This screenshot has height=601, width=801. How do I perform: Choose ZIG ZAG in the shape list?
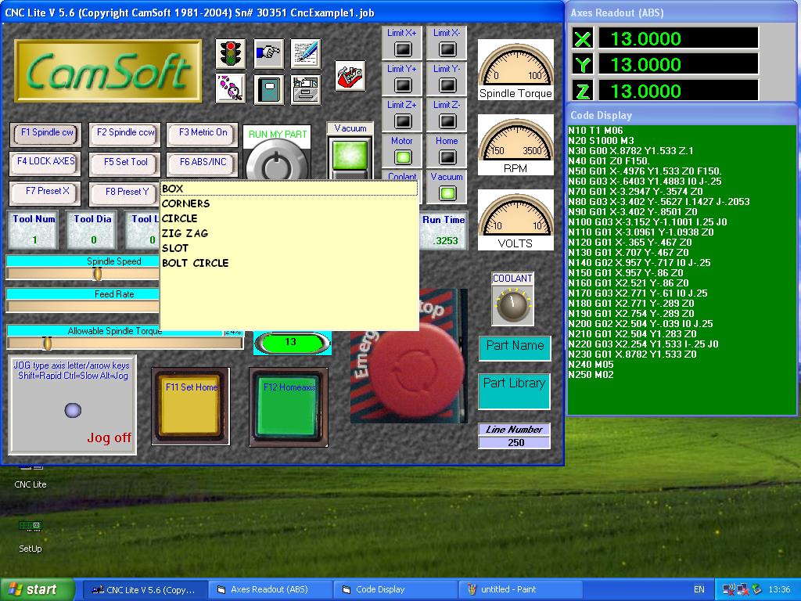click(x=289, y=233)
